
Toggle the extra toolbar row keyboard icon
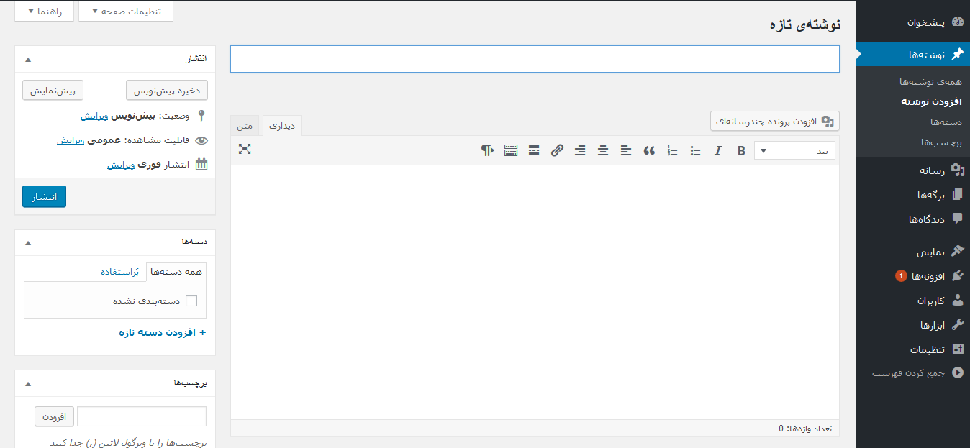(511, 150)
